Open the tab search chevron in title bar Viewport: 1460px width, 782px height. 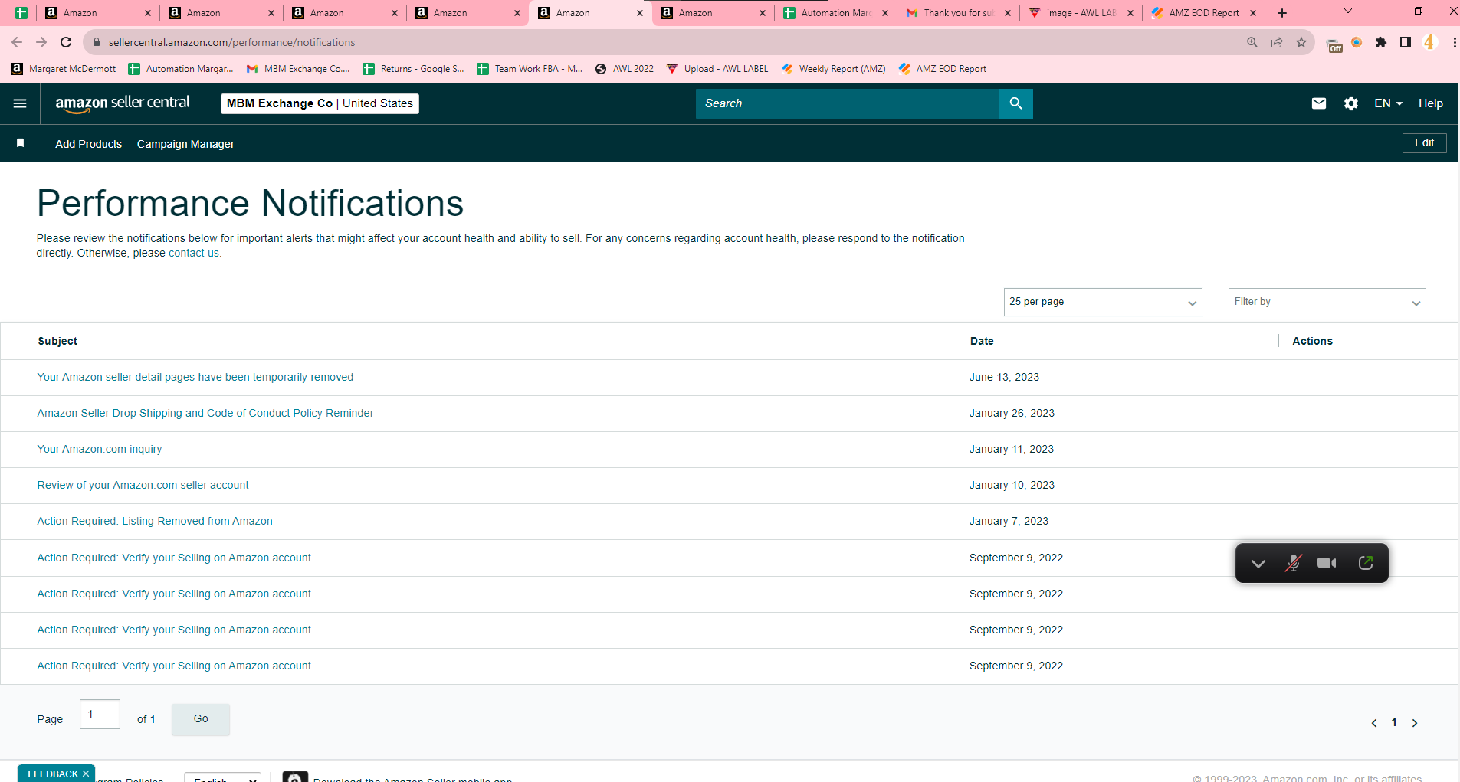[x=1348, y=11]
